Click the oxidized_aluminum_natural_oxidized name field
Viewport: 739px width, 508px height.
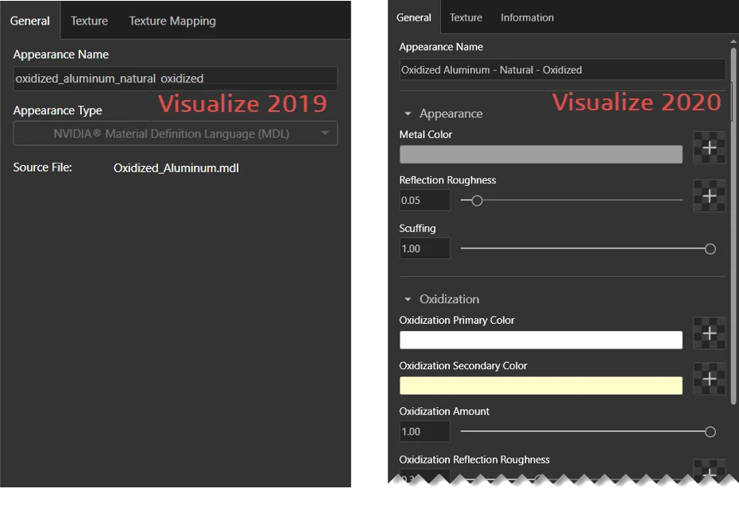pos(175,79)
